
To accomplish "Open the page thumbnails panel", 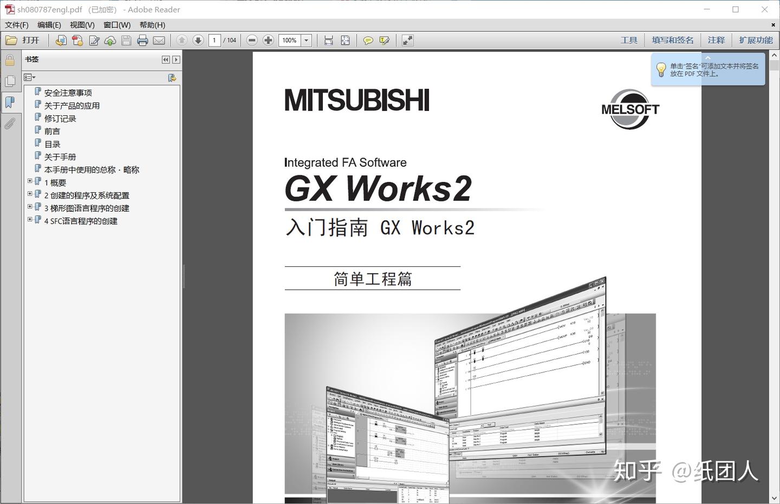I will click(x=10, y=80).
